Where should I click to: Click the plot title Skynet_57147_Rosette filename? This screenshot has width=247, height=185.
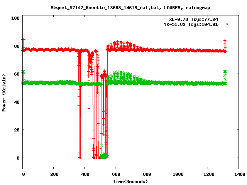point(130,8)
